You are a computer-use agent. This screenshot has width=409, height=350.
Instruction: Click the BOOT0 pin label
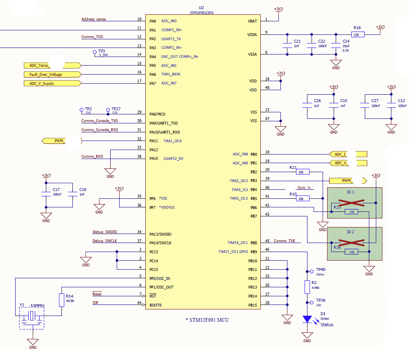[x=156, y=305]
